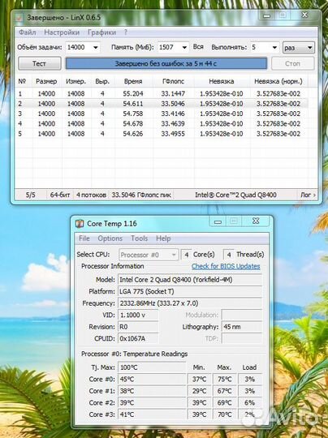Click Core #2 load value 6%
Viewport: 328px width, 438px height.
250,403
